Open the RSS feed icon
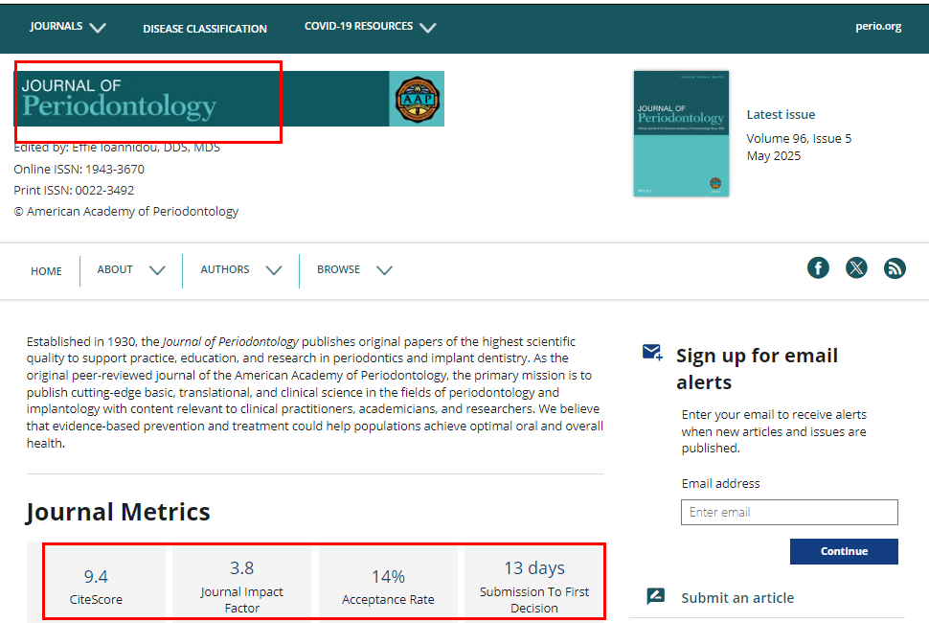This screenshot has height=623, width=929. click(895, 268)
